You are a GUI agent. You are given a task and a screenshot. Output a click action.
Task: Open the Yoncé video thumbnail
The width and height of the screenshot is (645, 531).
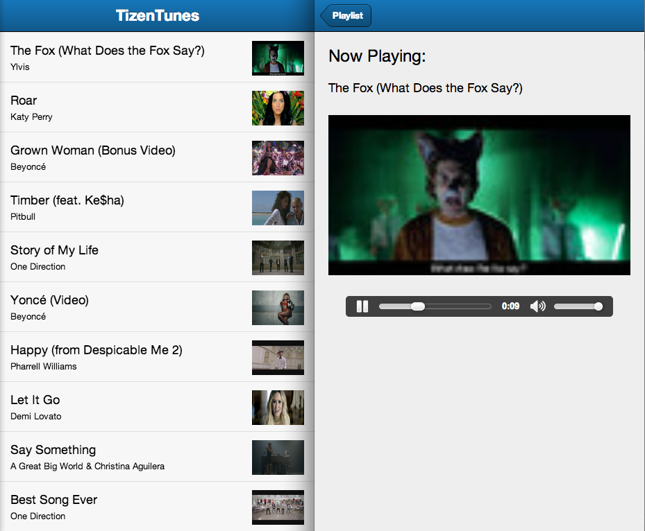pyautogui.click(x=278, y=308)
